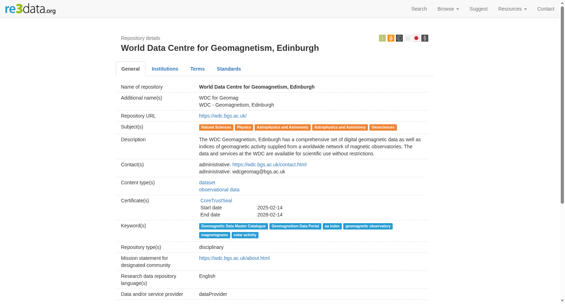
Task: Click the 'Name of repository' row label
Action: click(x=142, y=87)
